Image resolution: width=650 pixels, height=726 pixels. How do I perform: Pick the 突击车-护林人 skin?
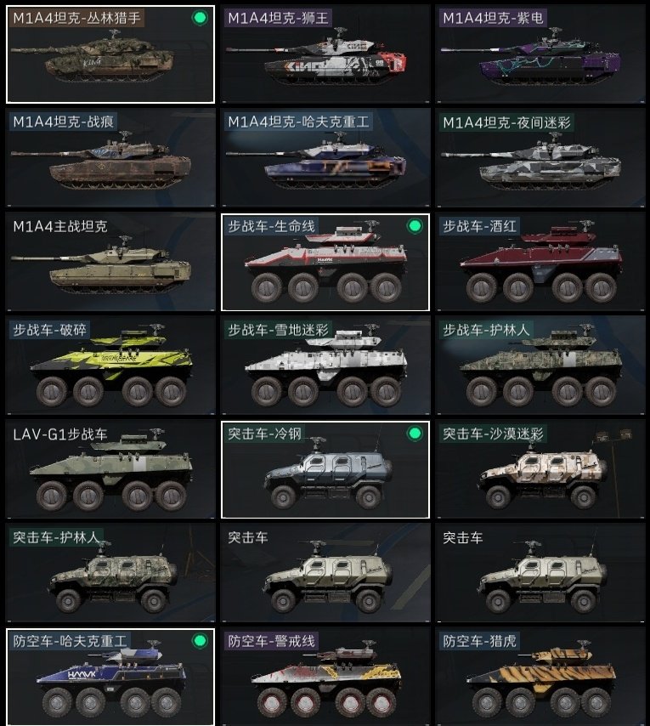(x=110, y=573)
